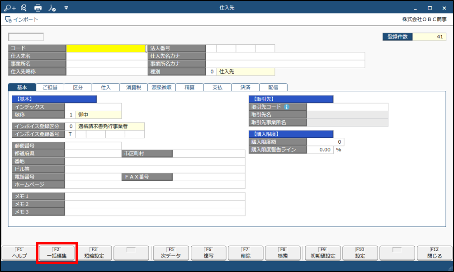Click the 郵便番号 input field
454x272 pixels.
click(x=93, y=146)
